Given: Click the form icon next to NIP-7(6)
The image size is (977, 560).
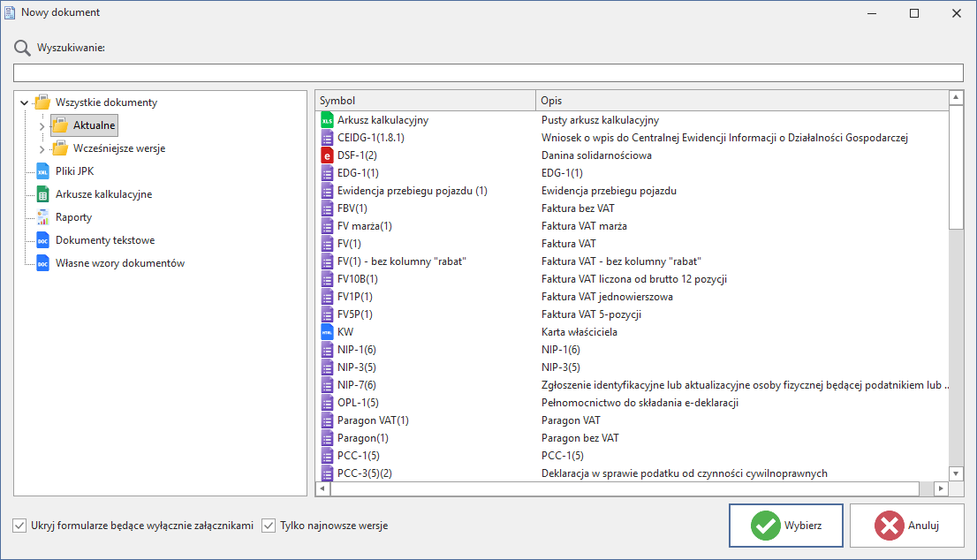Looking at the screenshot, I should [327, 385].
